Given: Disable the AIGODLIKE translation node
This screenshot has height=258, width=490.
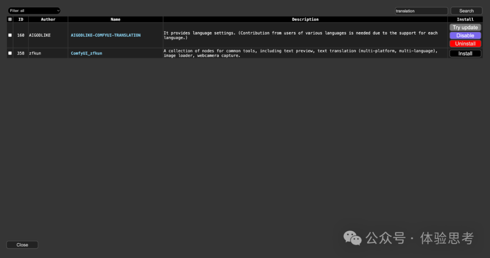Looking at the screenshot, I should 465,35.
